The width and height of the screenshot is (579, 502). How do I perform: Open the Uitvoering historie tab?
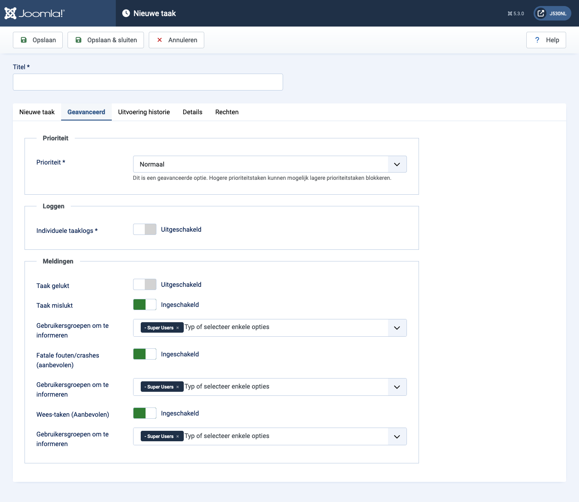coord(144,112)
